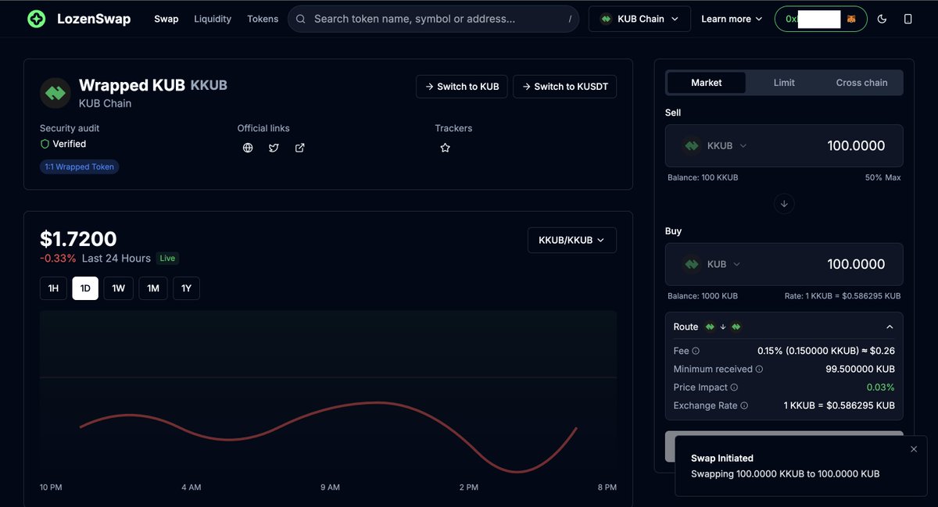
Task: Click the Wrapped KUB token logo
Action: (x=55, y=93)
